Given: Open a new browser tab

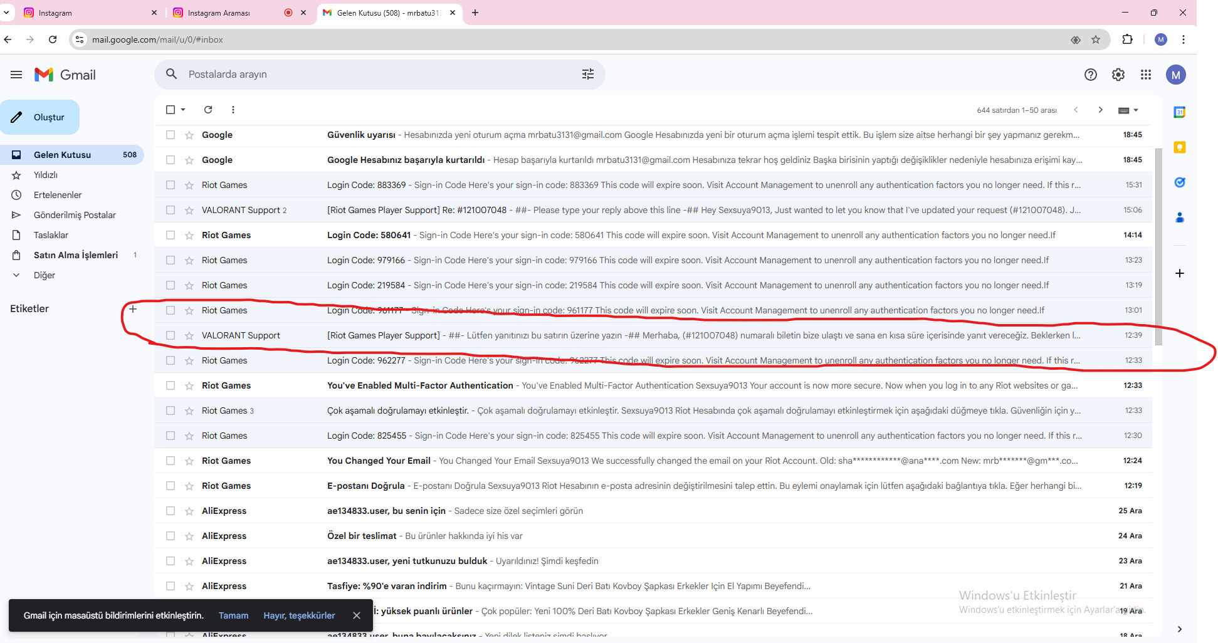Looking at the screenshot, I should (x=475, y=13).
